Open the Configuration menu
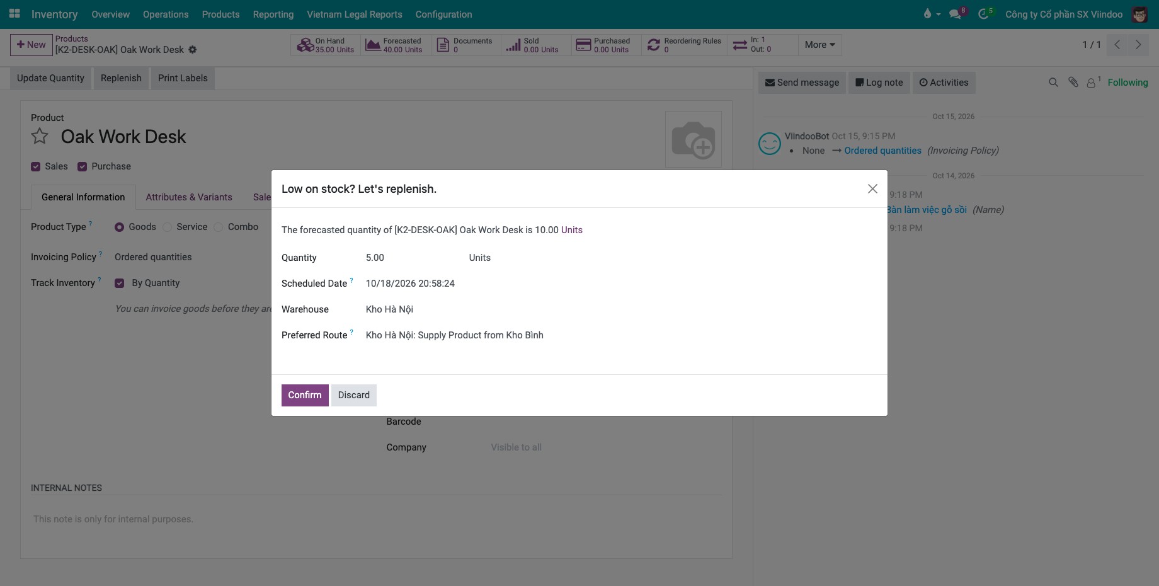The height and width of the screenshot is (586, 1159). click(x=443, y=14)
